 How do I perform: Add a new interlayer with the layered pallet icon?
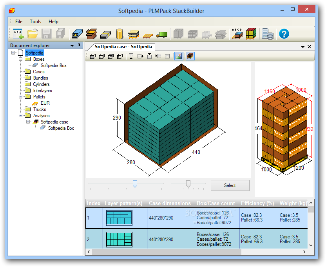point(134,34)
